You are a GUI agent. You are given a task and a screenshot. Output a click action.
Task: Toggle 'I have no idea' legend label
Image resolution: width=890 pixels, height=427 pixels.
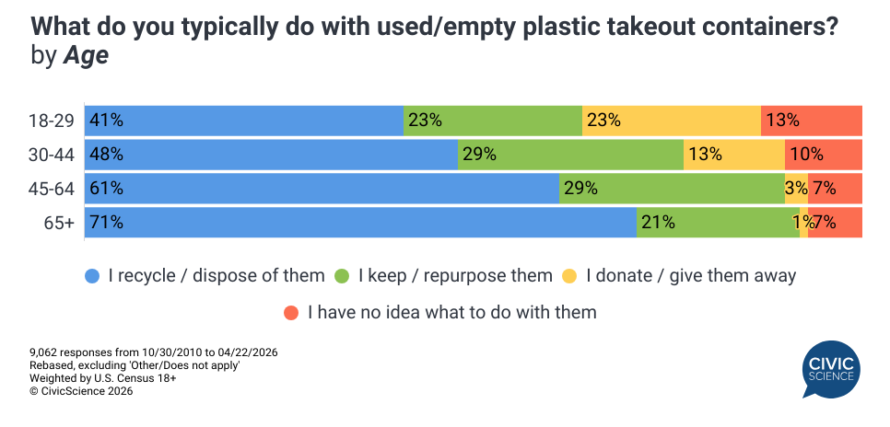(x=451, y=312)
